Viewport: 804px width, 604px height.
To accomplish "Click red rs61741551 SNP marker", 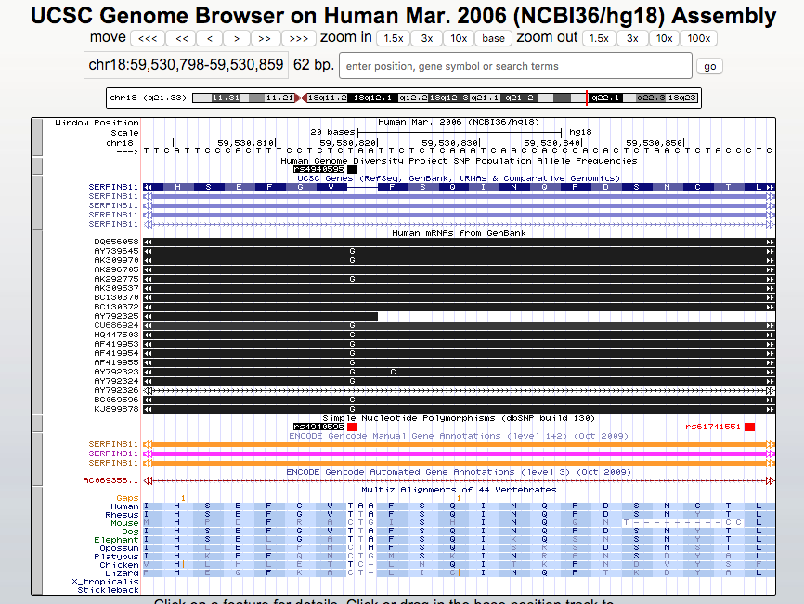I will [749, 427].
